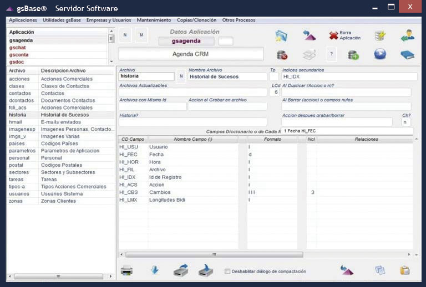Select the HI_CBS Cambios field row
This screenshot has height=287, width=426.
pyautogui.click(x=266, y=192)
